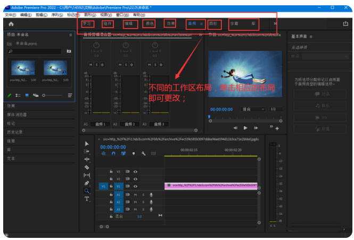The image size is (354, 240).
Task: Select the Type tool
Action: pyautogui.click(x=87, y=199)
